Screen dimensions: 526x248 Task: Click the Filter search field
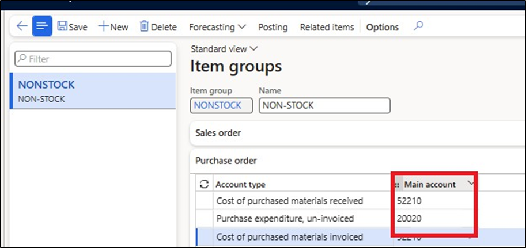pos(93,59)
